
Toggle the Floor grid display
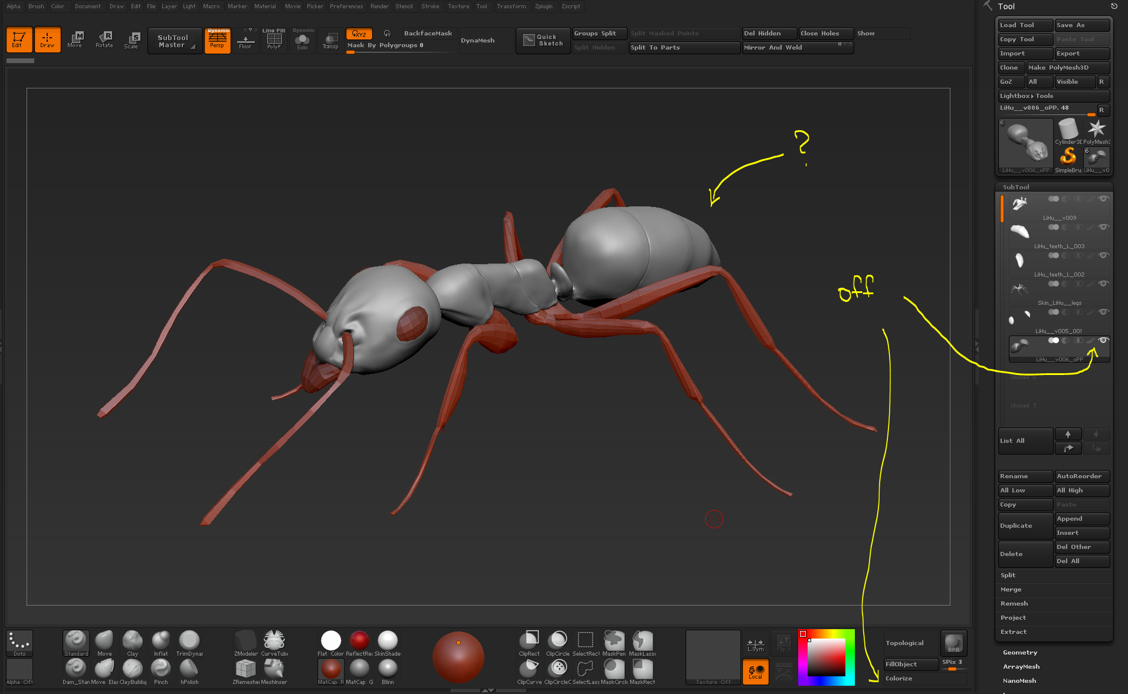pyautogui.click(x=246, y=40)
